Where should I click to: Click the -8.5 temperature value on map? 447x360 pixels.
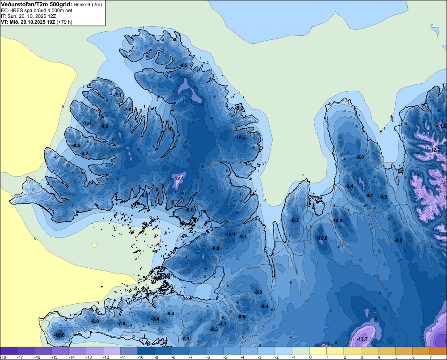(x=184, y=66)
